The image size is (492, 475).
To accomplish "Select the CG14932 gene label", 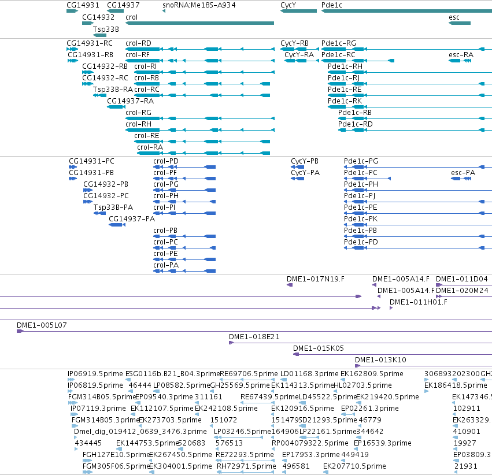I will [x=98, y=17].
